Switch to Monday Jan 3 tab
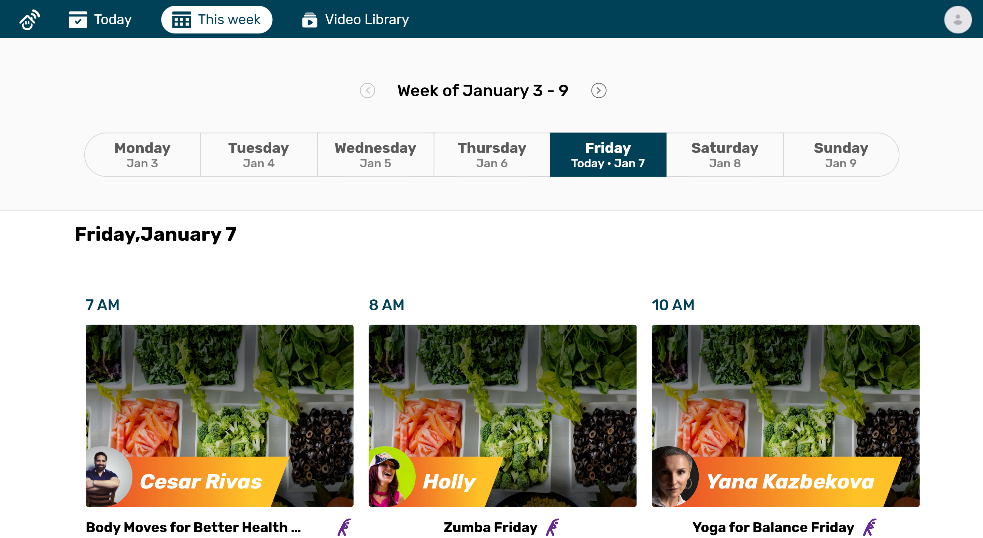Image resolution: width=983 pixels, height=538 pixels. pos(142,155)
